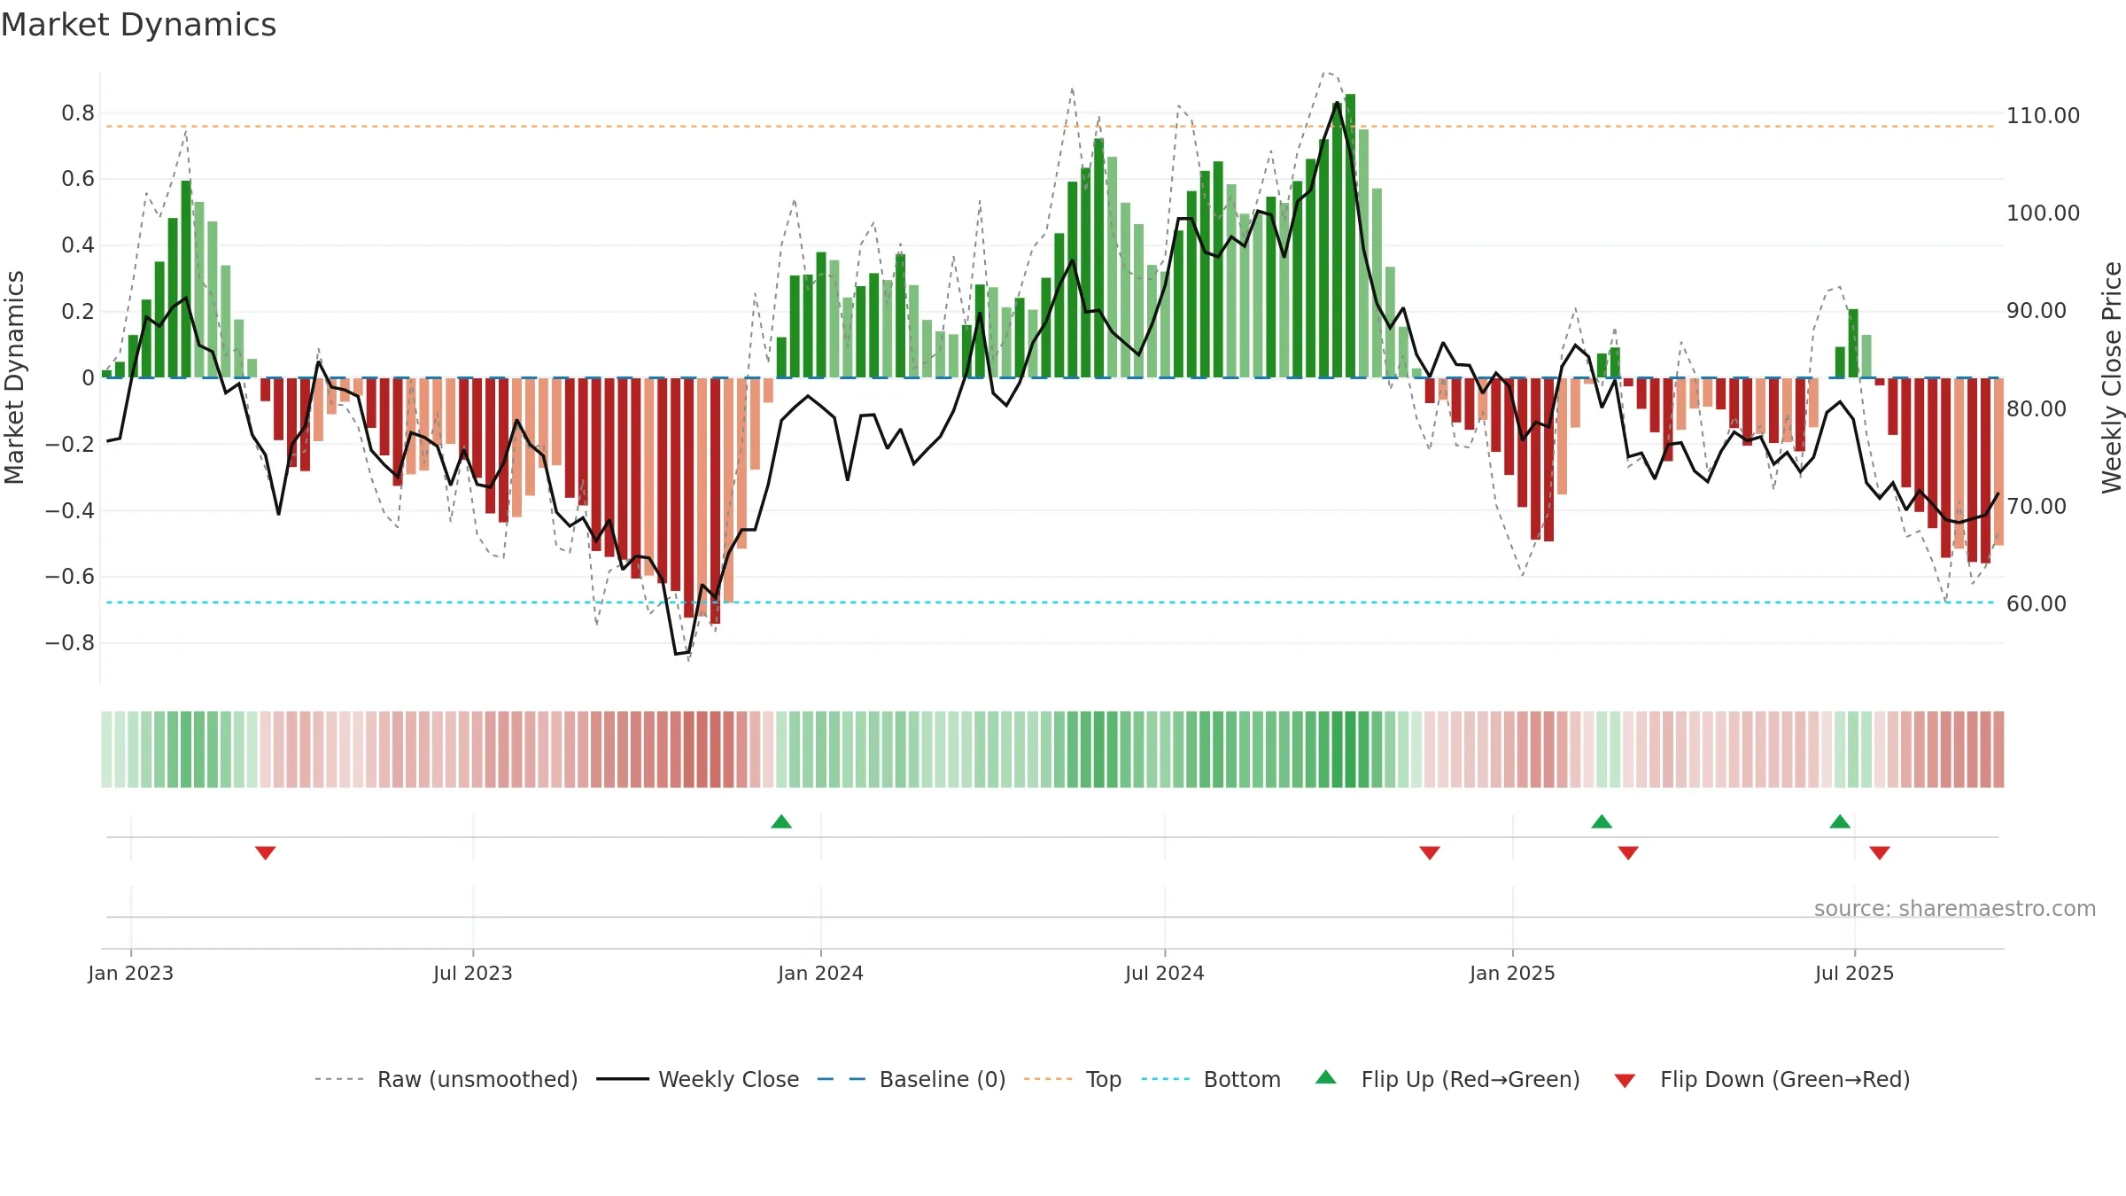This screenshot has height=1196, width=2126.
Task: Click the 0.6 left axis label
Action: [x=78, y=179]
